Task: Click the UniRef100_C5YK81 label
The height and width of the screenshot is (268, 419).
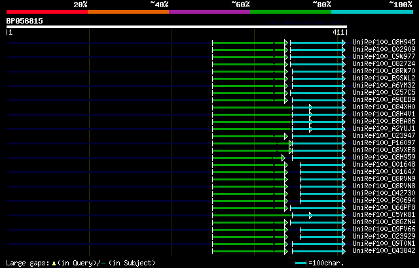Action: click(x=384, y=215)
